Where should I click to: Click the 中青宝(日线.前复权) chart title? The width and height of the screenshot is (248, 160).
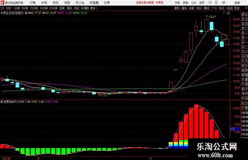click(12, 13)
